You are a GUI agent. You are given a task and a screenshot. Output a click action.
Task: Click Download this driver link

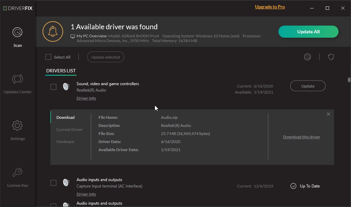(301, 137)
